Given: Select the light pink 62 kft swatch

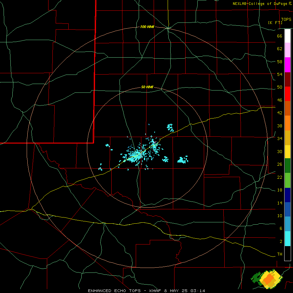Looking at the screenshot, I should (287, 50).
